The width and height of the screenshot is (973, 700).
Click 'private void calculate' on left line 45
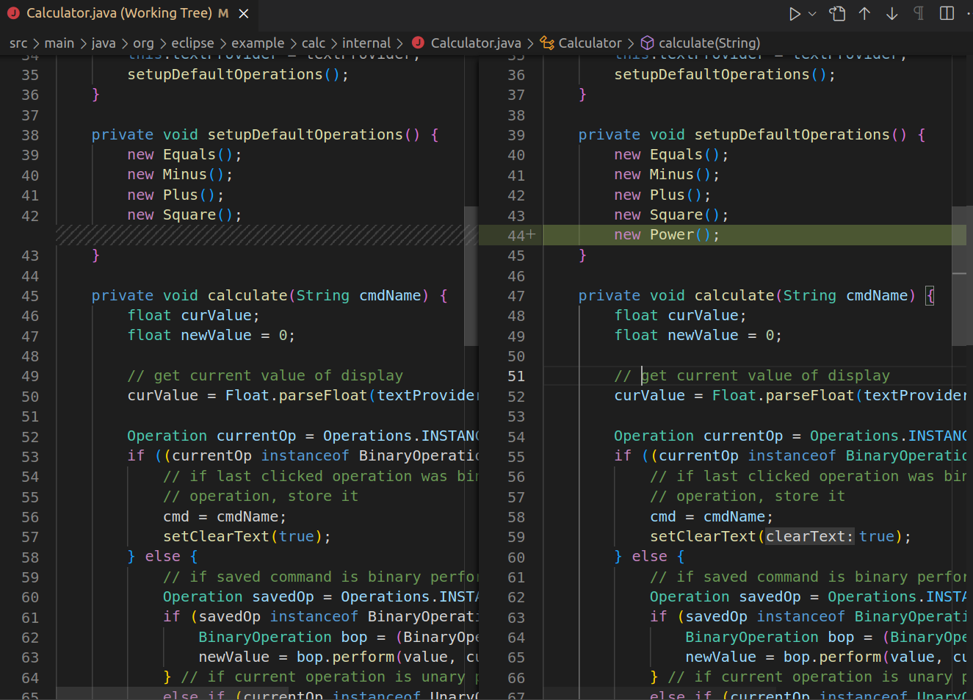(189, 295)
